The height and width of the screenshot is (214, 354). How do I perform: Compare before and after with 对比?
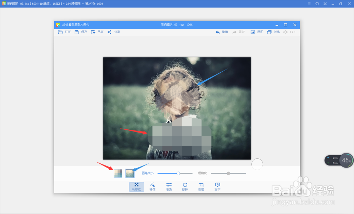(x=273, y=32)
